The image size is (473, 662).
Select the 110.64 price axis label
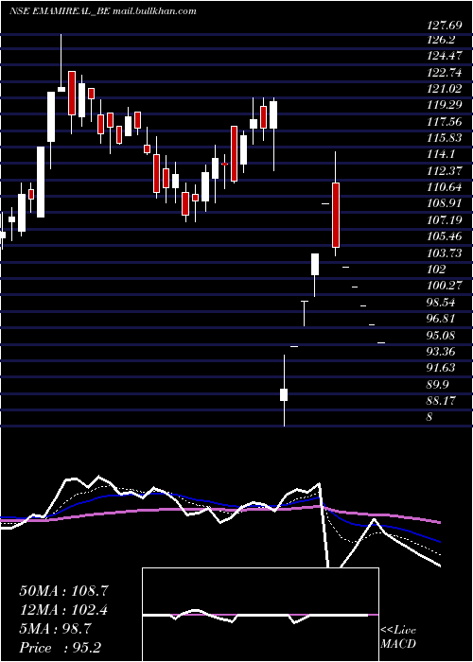point(445,187)
